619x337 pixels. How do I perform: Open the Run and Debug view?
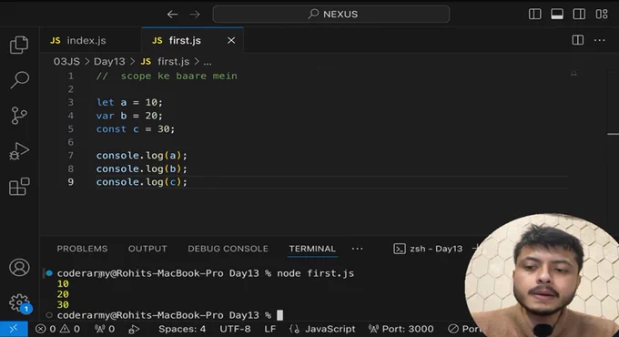pyautogui.click(x=19, y=151)
